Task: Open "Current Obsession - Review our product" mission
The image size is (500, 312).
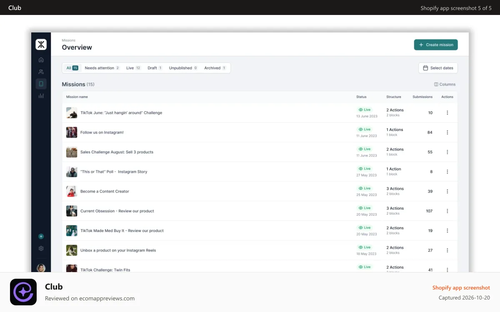Action: point(117,211)
